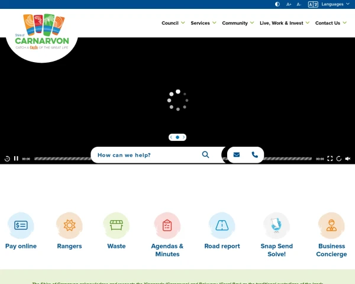Open the Rangers link

[69, 246]
